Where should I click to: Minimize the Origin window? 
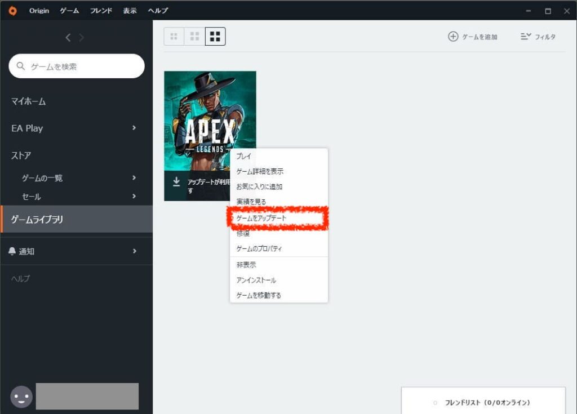pos(528,11)
